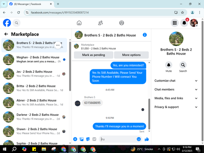
Task: Open the Menu grid icon
Action: pyautogui.click(x=175, y=23)
